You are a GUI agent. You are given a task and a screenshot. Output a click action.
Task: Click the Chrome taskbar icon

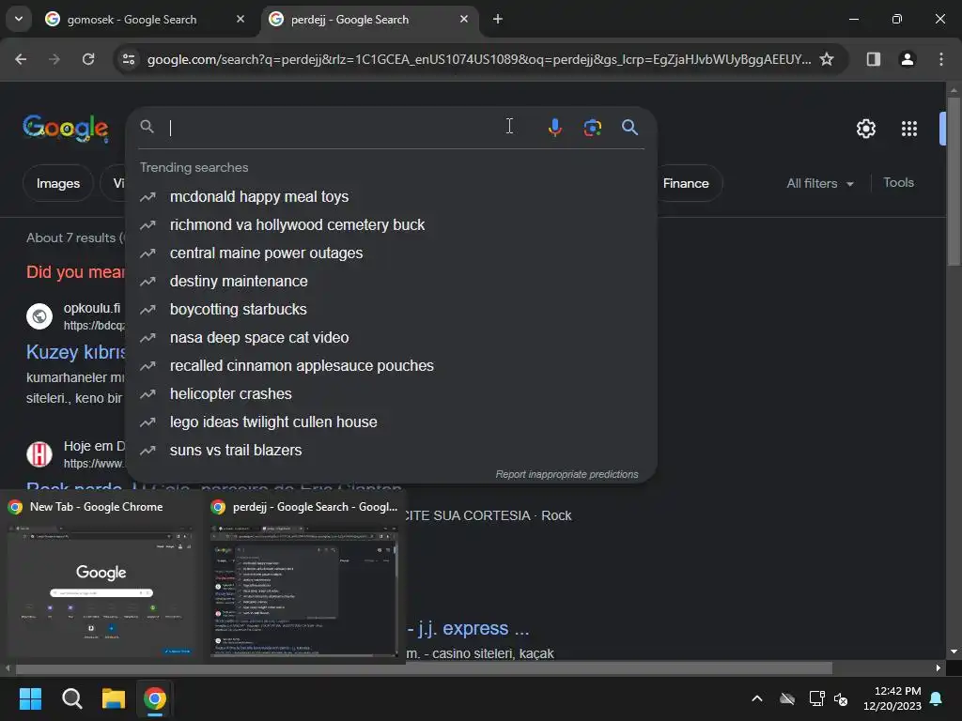(x=155, y=698)
